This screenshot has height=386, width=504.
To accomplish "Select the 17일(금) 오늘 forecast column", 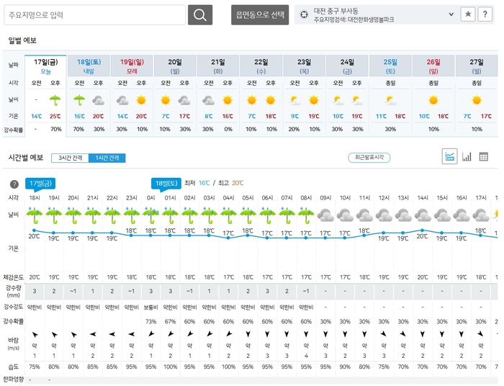I will point(45,66).
